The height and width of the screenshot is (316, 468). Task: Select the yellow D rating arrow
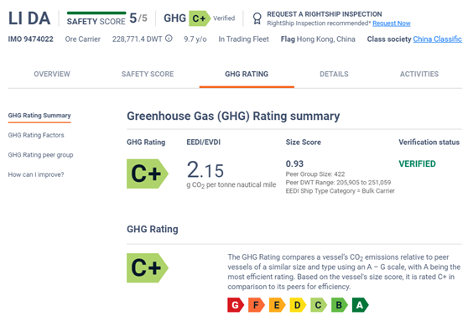298,305
